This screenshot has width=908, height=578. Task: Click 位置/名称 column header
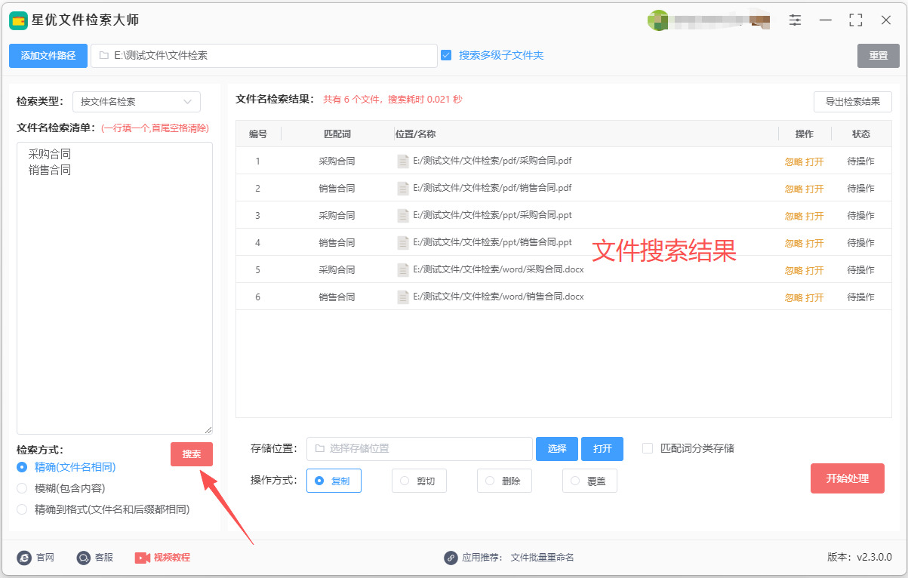415,134
